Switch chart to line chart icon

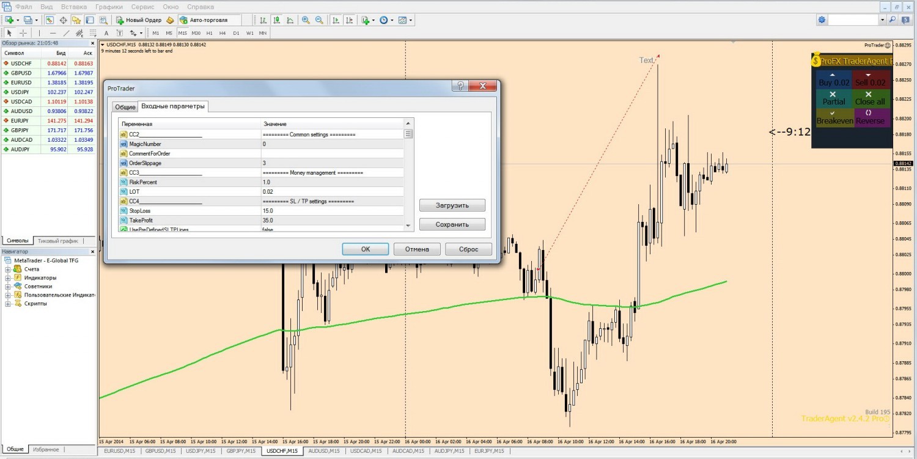289,20
